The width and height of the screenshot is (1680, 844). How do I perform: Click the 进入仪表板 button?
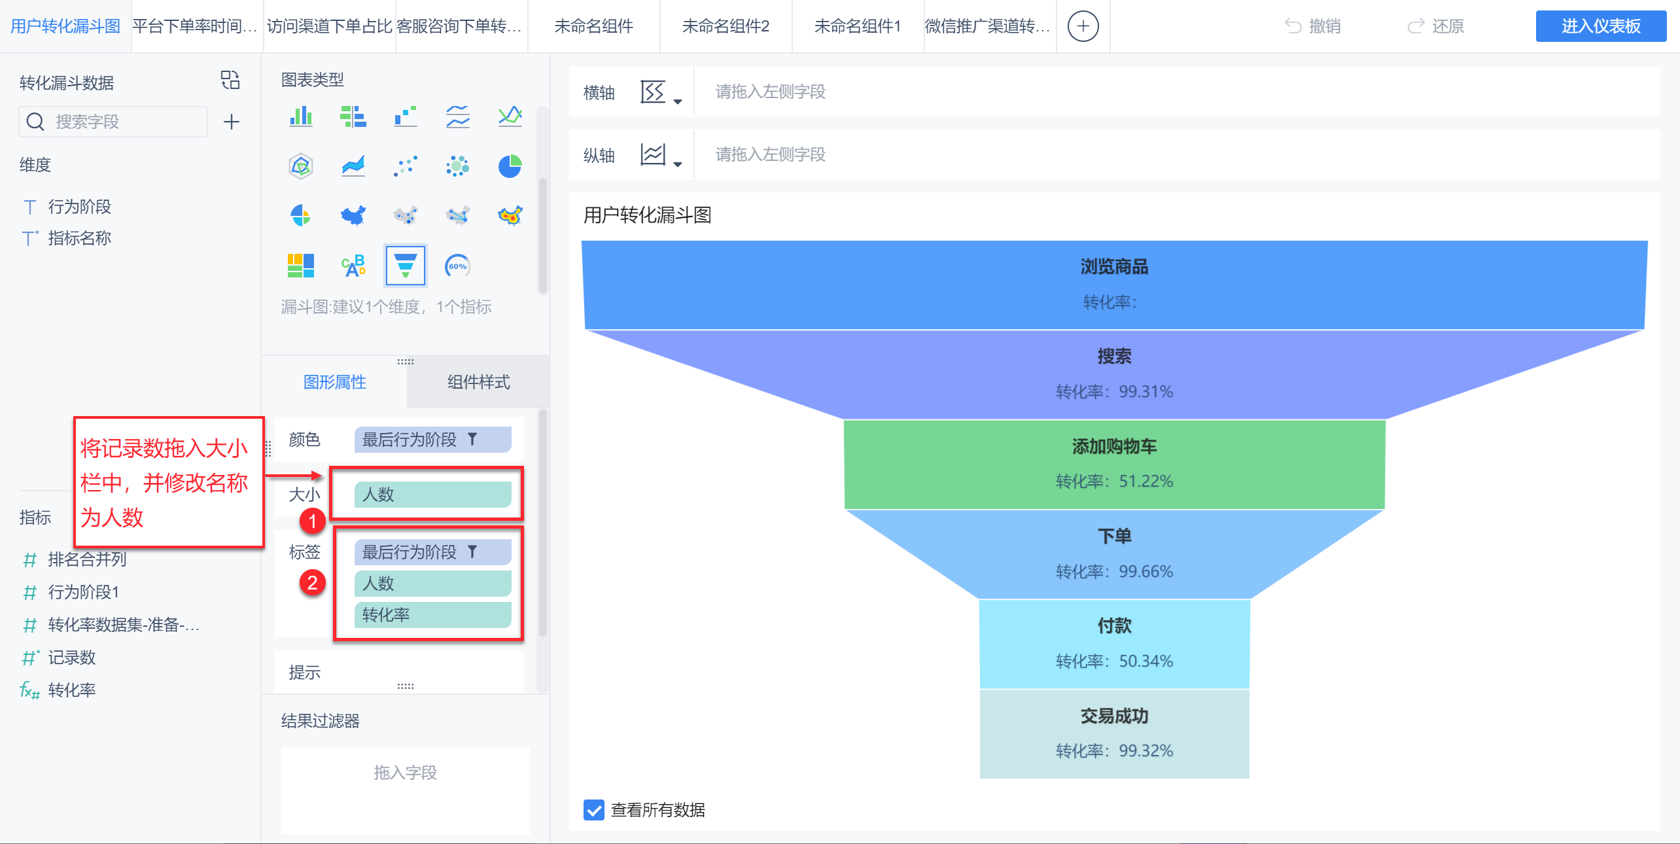(1600, 26)
